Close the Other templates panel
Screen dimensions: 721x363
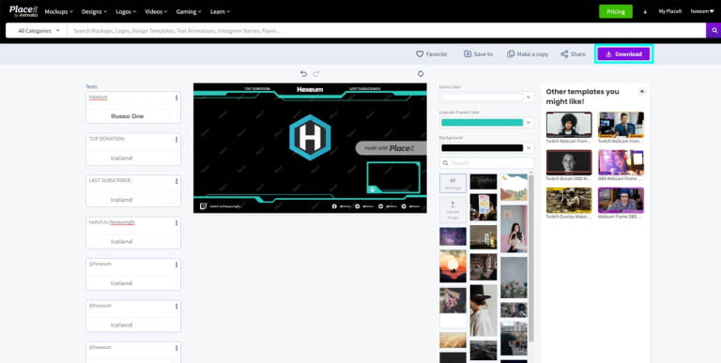click(x=642, y=91)
